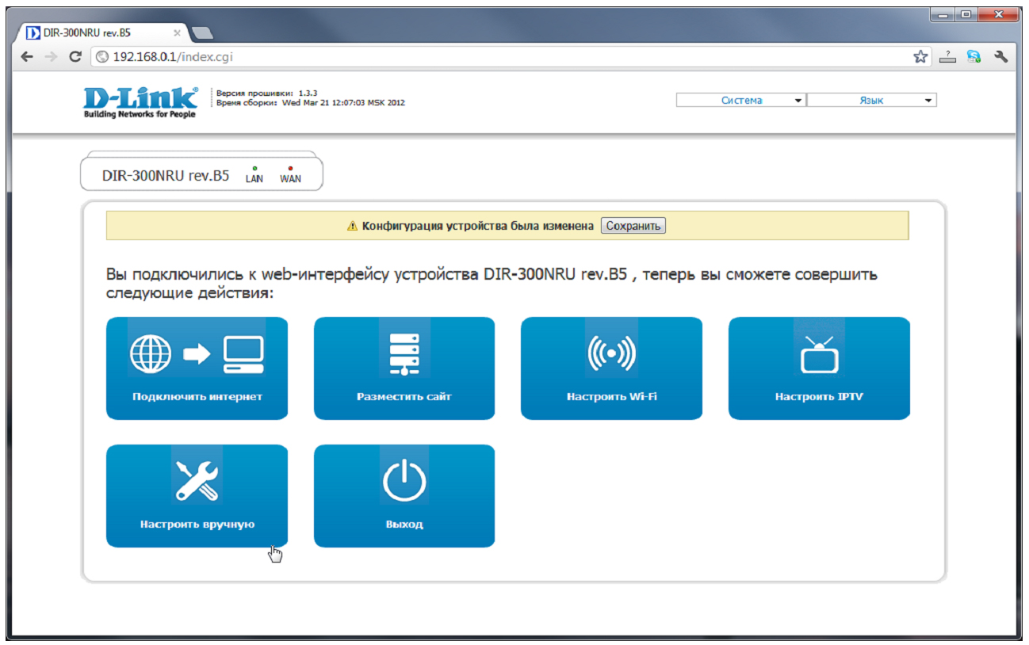Click the Подключить интернет globe tile
This screenshot has width=1029, height=645.
pos(197,368)
